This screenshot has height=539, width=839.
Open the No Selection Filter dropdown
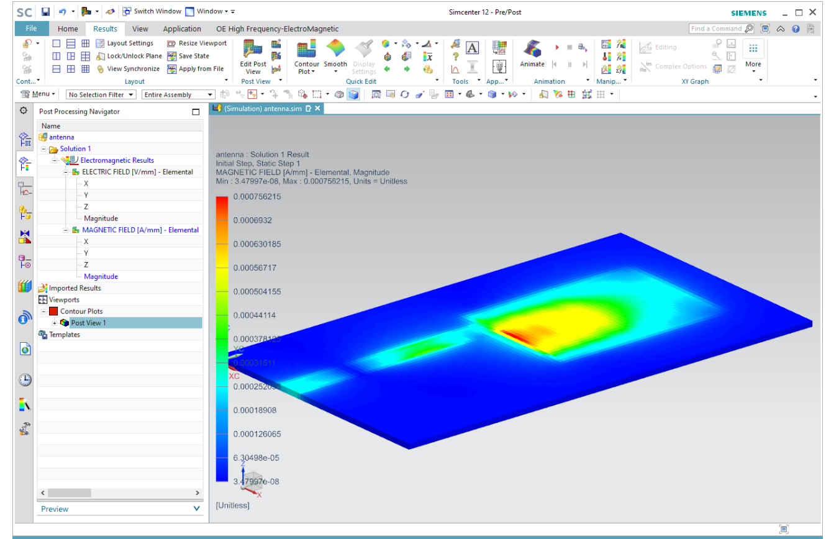pyautogui.click(x=101, y=94)
